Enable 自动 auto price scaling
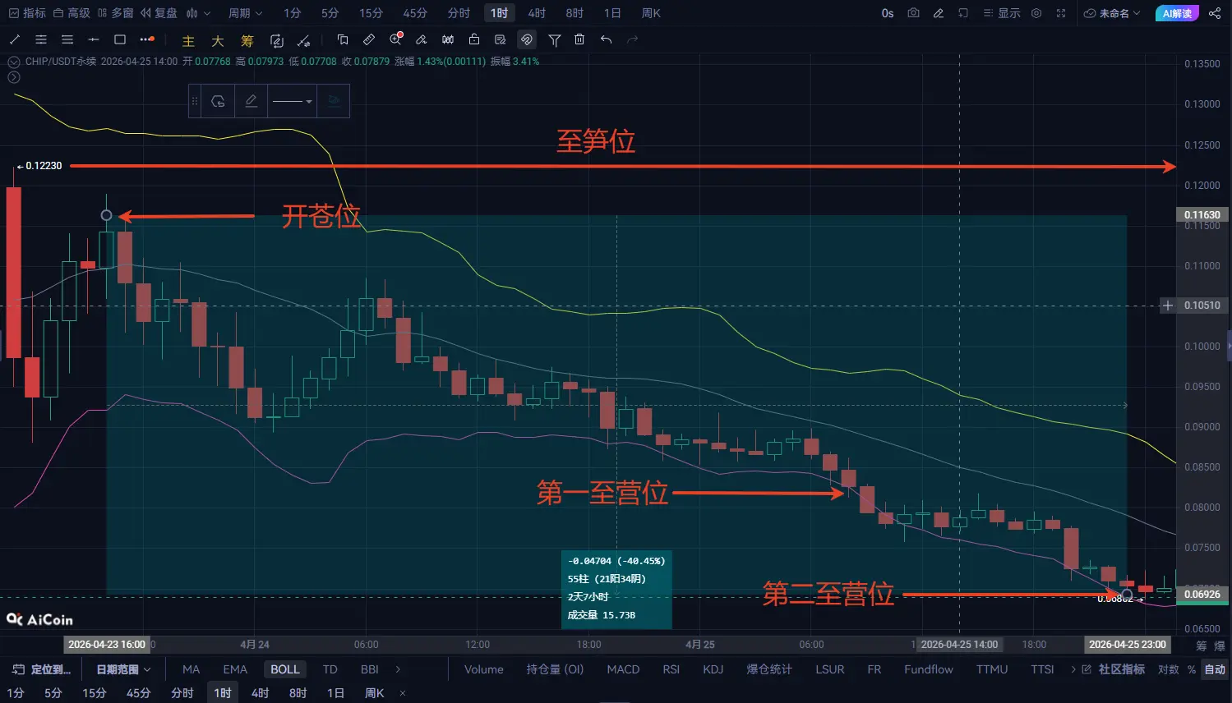 point(1215,669)
